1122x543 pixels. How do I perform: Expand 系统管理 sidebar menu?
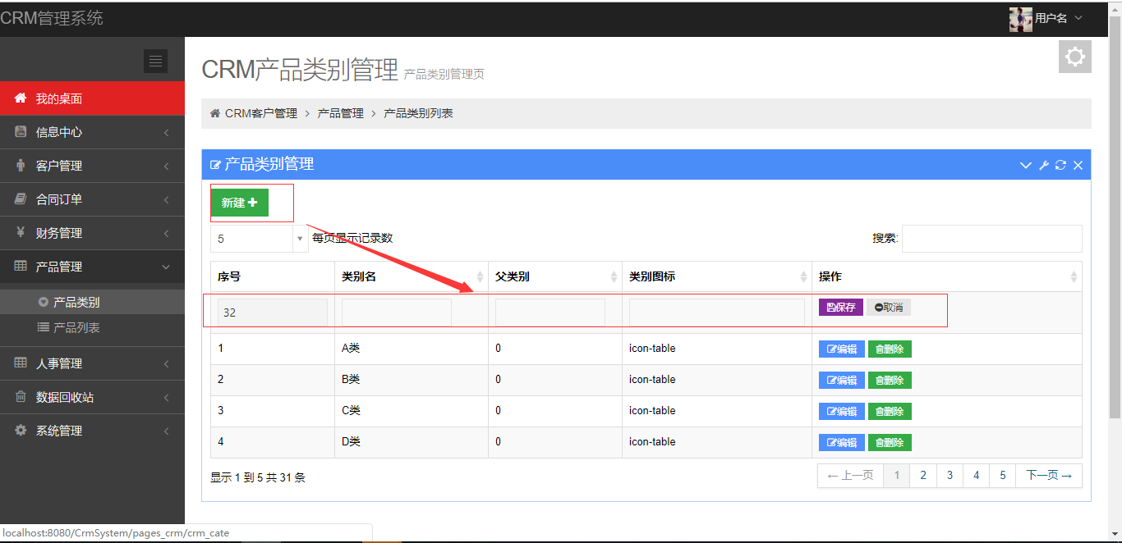click(92, 431)
